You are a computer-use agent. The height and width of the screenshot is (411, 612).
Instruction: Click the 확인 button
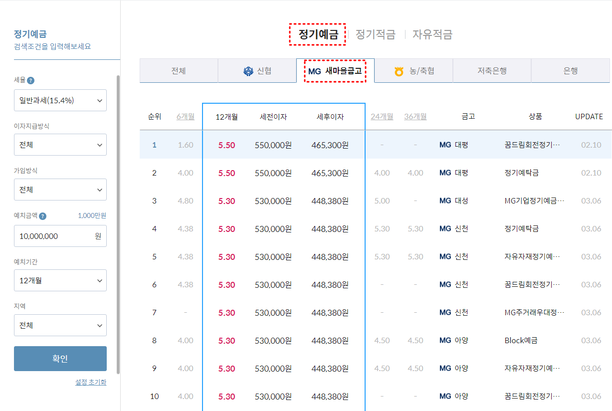pos(60,359)
